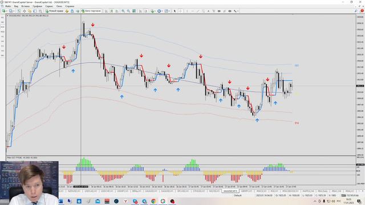This screenshot has width=365, height=205.
Task: Switch to the GBPJPY,H1 chart tab
Action: [246, 191]
